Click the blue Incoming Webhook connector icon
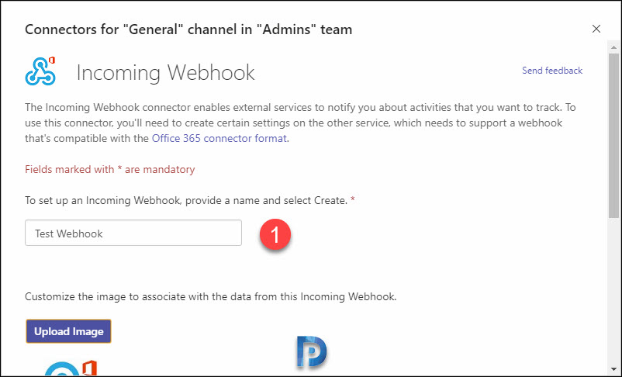Screen dimensions: 622x377 (x=40, y=72)
